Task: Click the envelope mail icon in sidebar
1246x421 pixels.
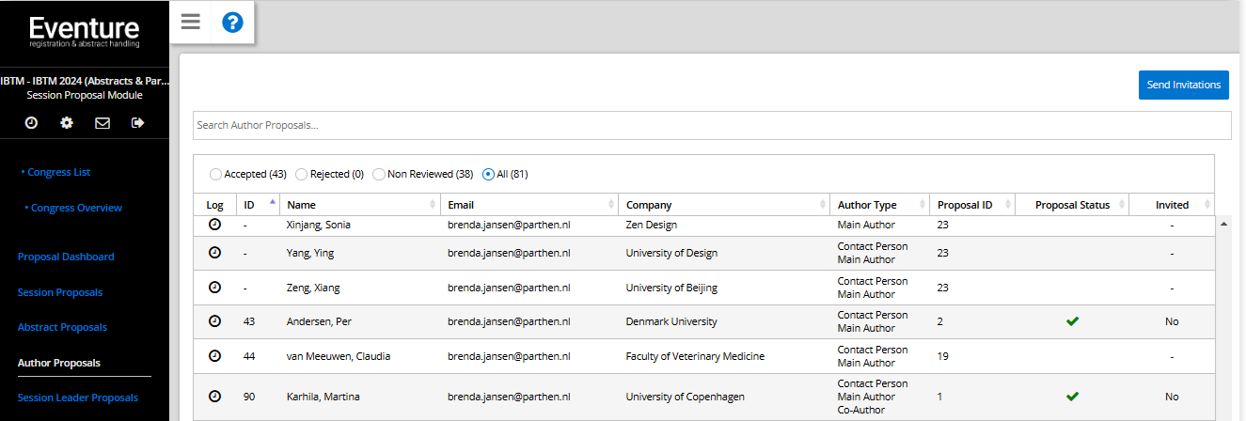Action: pos(103,122)
